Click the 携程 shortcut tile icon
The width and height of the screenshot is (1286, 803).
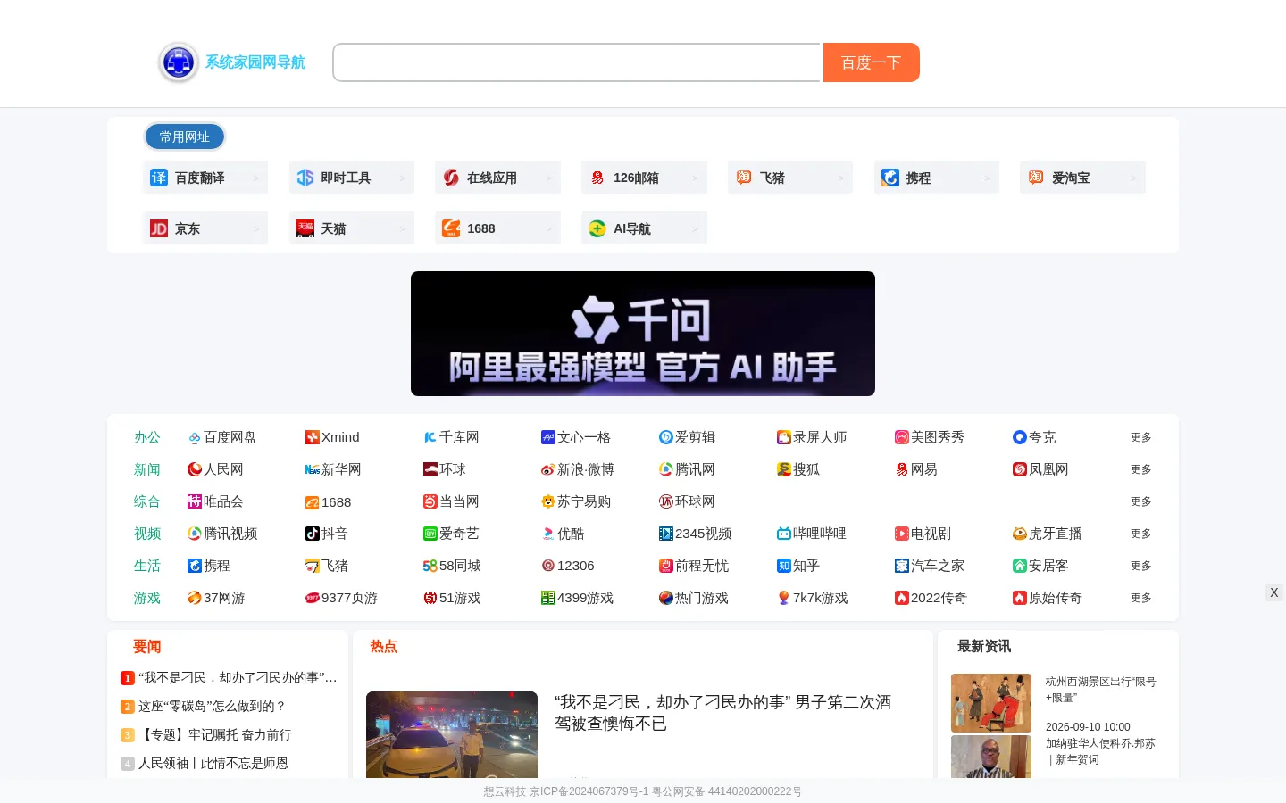click(890, 178)
